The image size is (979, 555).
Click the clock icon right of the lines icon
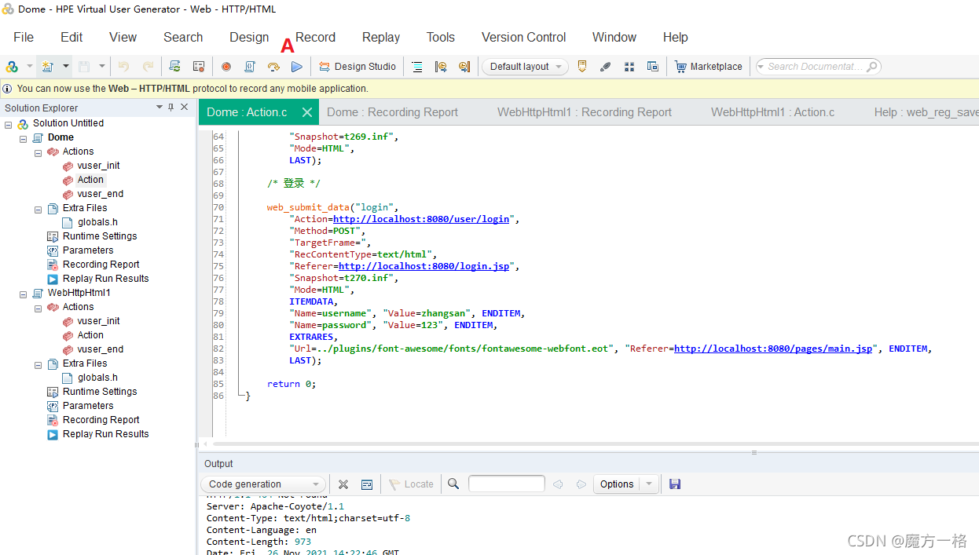441,67
